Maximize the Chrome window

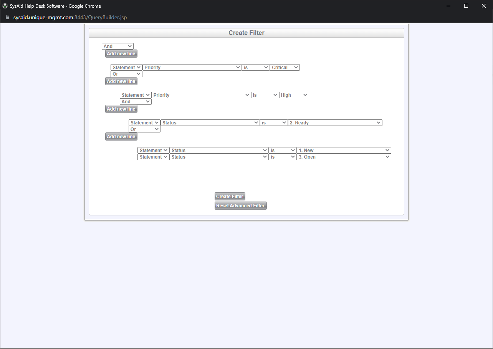click(466, 6)
